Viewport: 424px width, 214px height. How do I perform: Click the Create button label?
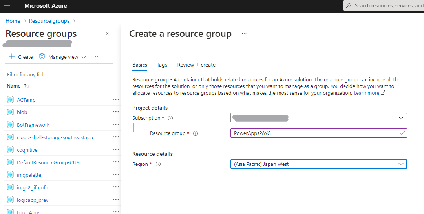tap(26, 57)
